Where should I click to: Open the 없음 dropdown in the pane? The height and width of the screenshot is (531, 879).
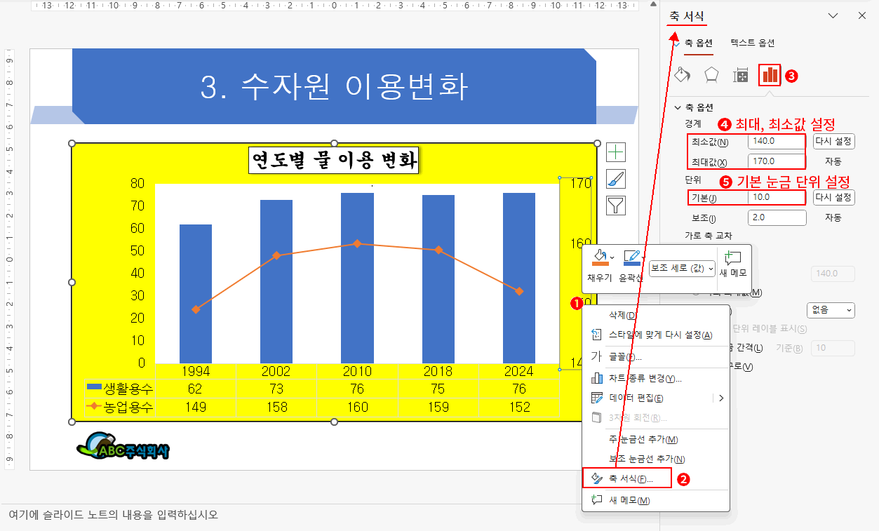click(830, 311)
